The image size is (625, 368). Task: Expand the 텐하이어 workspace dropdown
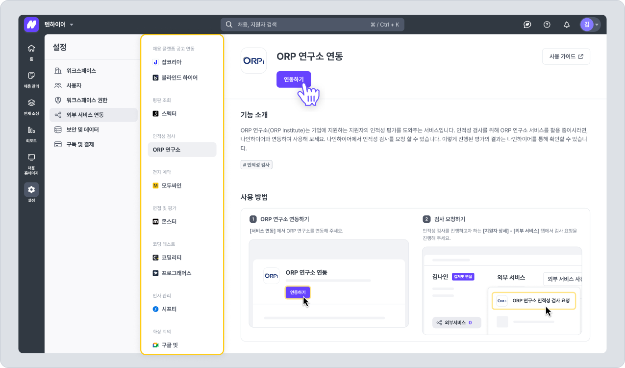pyautogui.click(x=59, y=25)
